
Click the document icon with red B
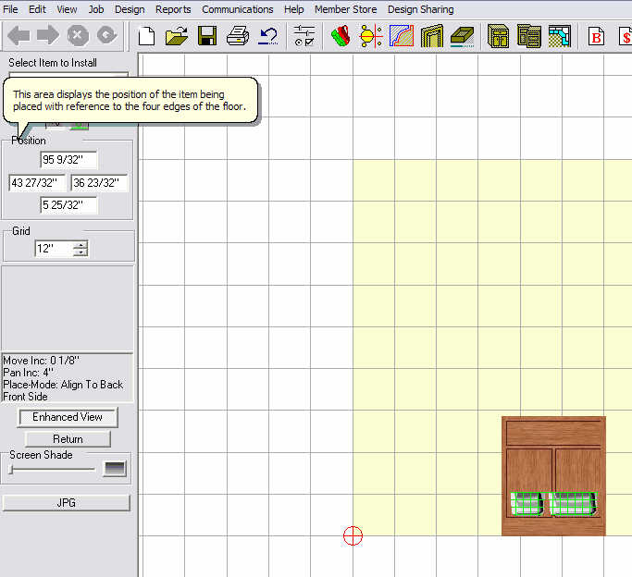[x=596, y=37]
